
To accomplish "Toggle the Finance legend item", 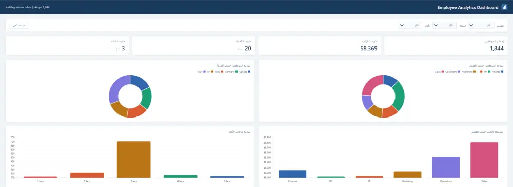I will point(497,72).
